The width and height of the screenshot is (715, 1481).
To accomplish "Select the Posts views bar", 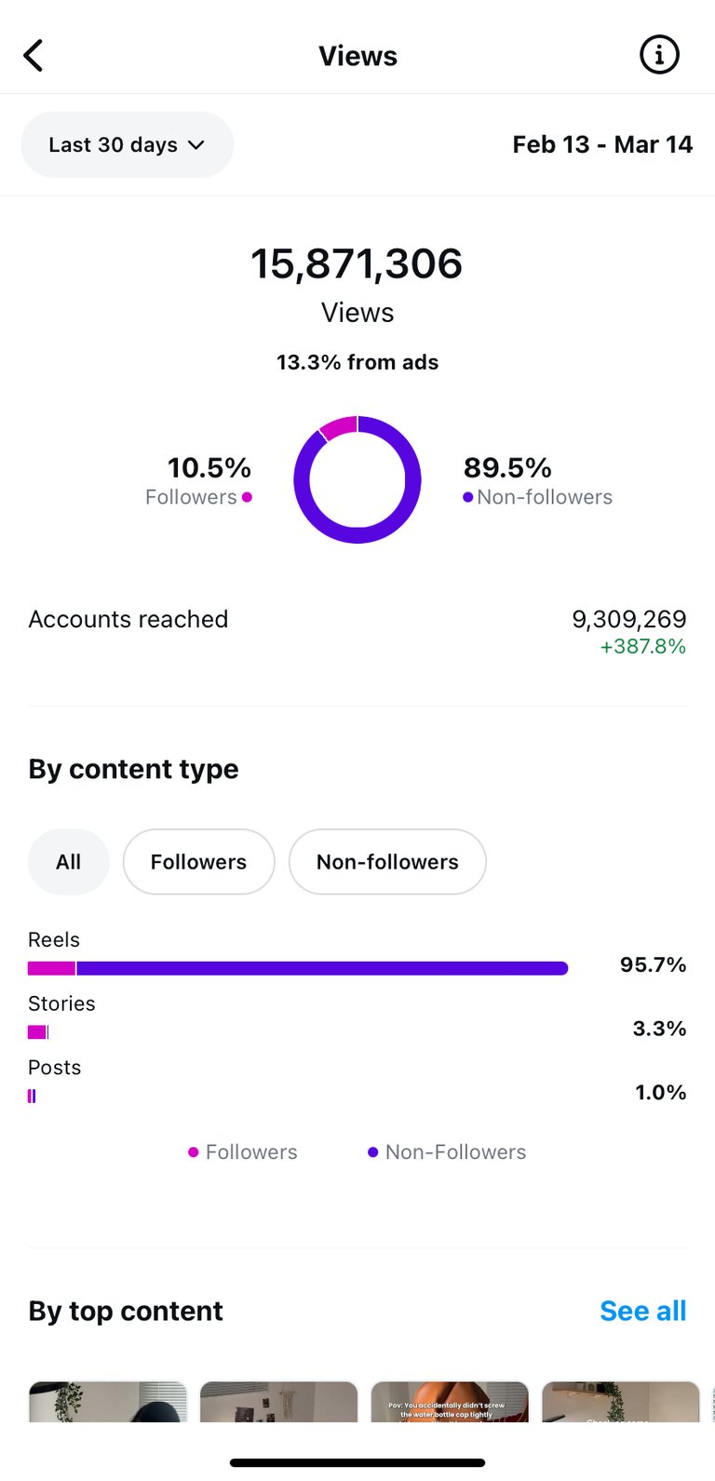I will (x=32, y=1097).
